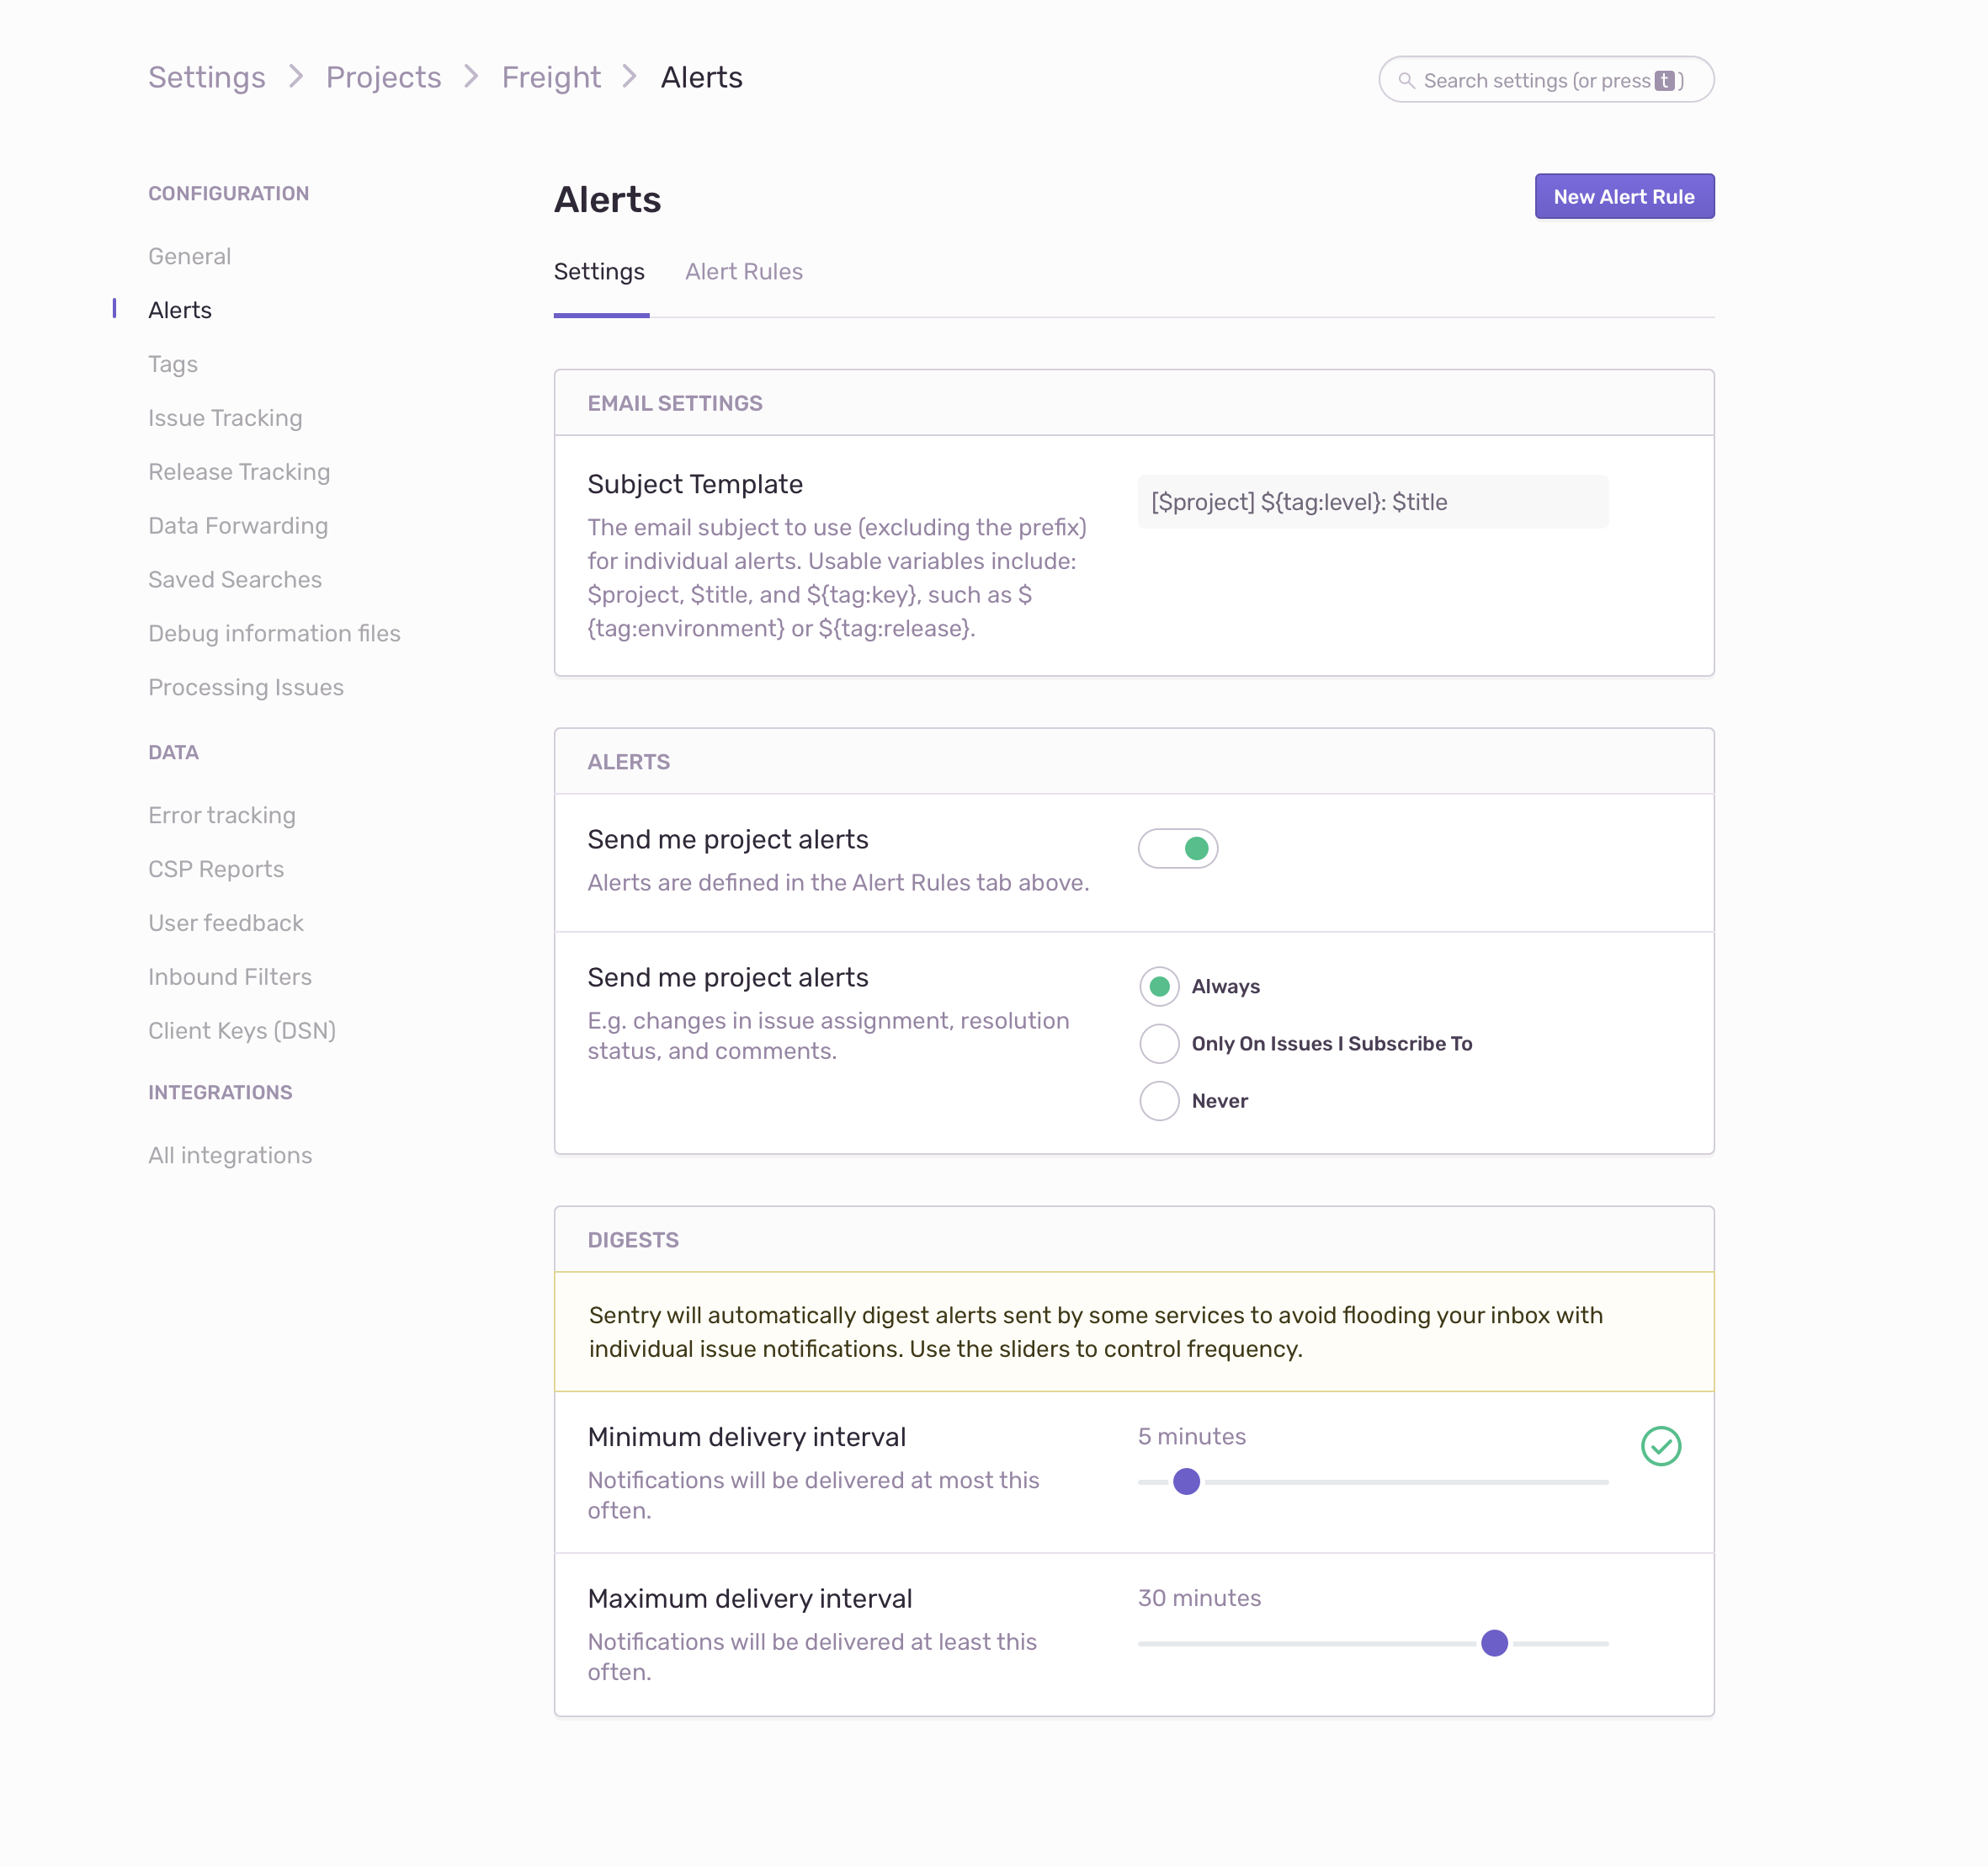1988x1867 pixels.
Task: Open Client Keys (DSN) settings
Action: tap(242, 1031)
